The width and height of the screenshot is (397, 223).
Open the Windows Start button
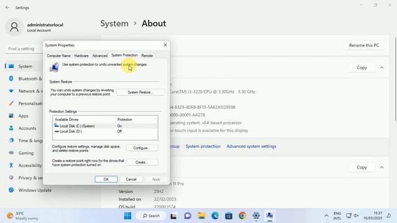pyautogui.click(x=128, y=216)
